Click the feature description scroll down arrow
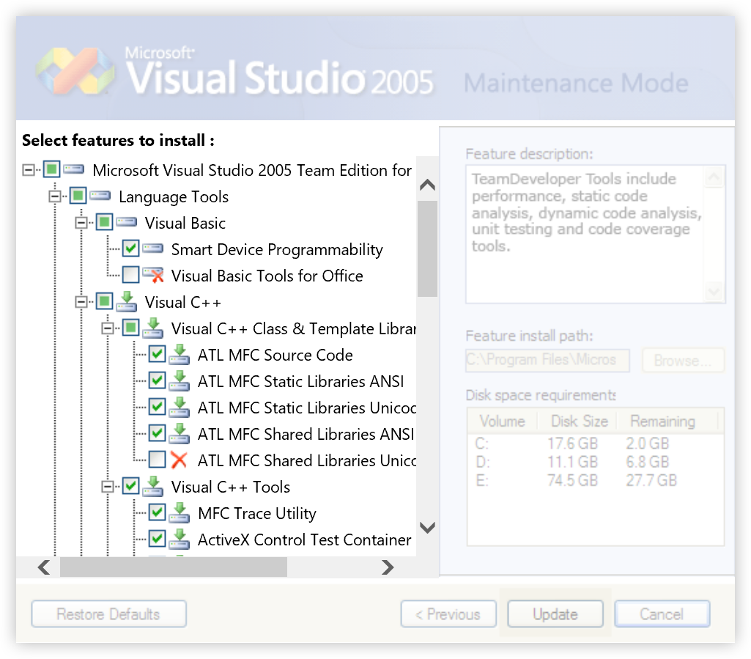Viewport: 751px width, 659px height. pos(714,292)
